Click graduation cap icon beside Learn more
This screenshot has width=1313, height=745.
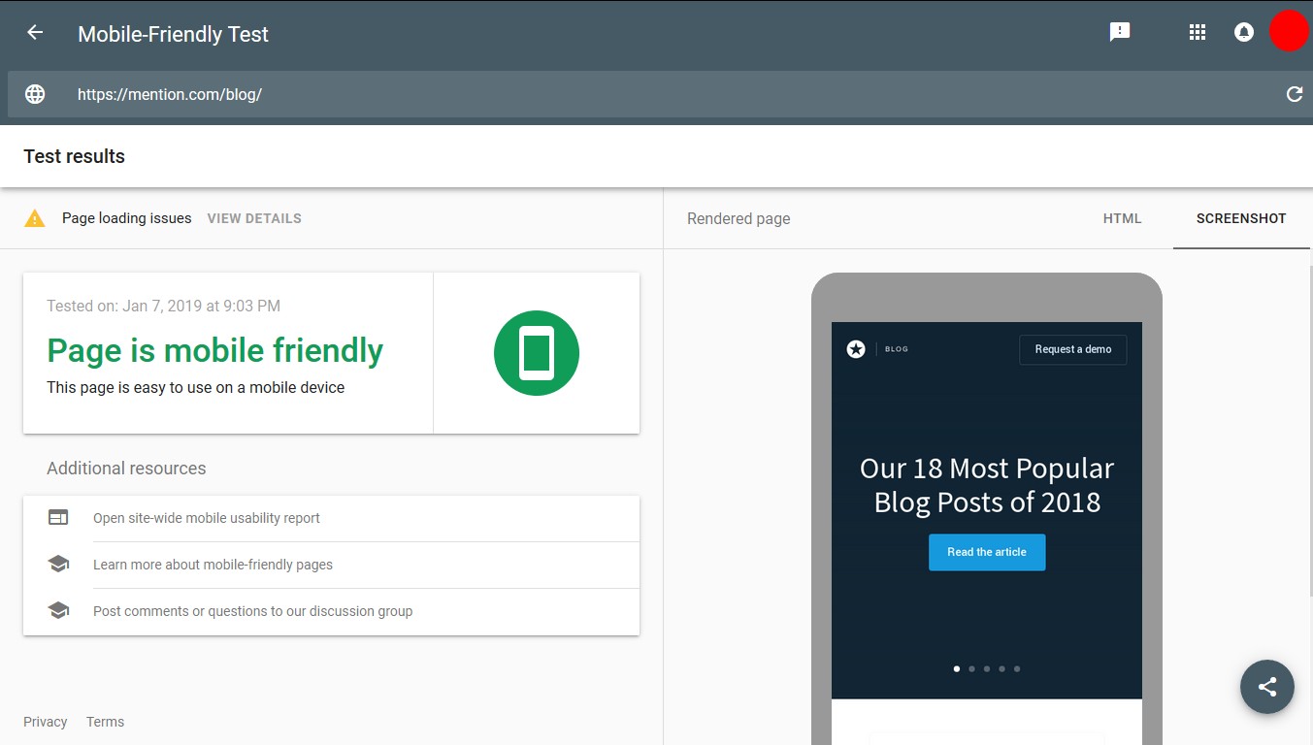(x=58, y=564)
